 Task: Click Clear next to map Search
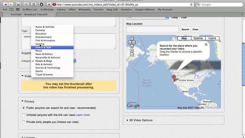[x=195, y=30]
